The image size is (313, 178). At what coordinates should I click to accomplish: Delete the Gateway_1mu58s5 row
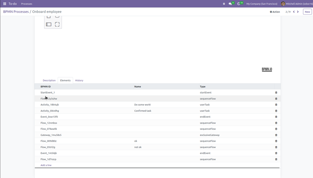click(276, 135)
